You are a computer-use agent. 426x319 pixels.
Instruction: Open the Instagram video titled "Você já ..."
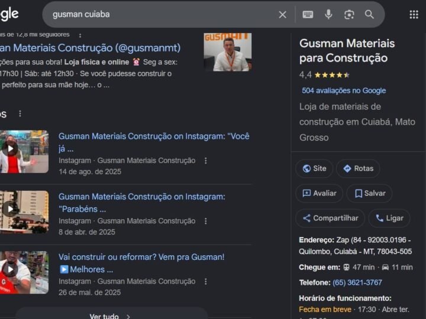(x=154, y=142)
